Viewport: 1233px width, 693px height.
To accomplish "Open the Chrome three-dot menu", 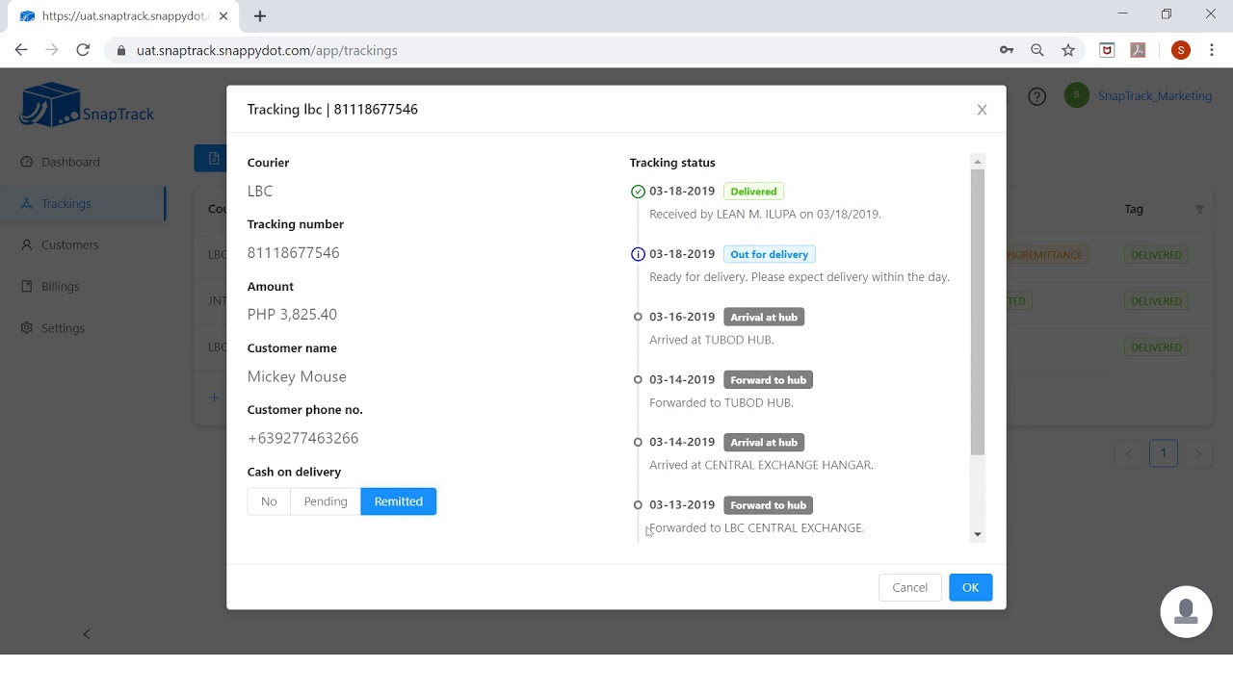I will click(1212, 50).
